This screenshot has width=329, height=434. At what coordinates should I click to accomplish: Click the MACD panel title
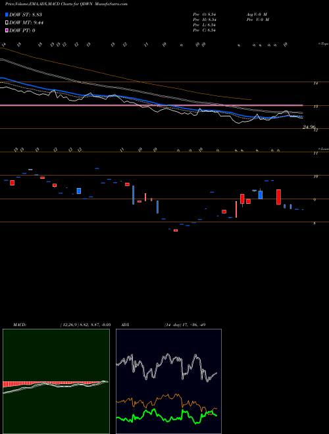point(19,325)
